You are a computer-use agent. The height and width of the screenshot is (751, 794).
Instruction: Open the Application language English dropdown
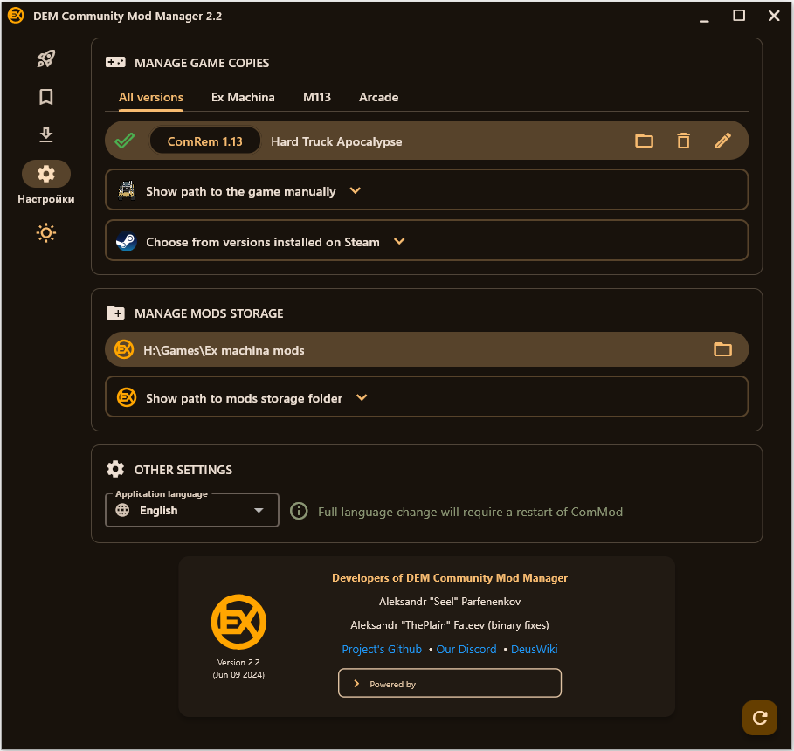(192, 511)
